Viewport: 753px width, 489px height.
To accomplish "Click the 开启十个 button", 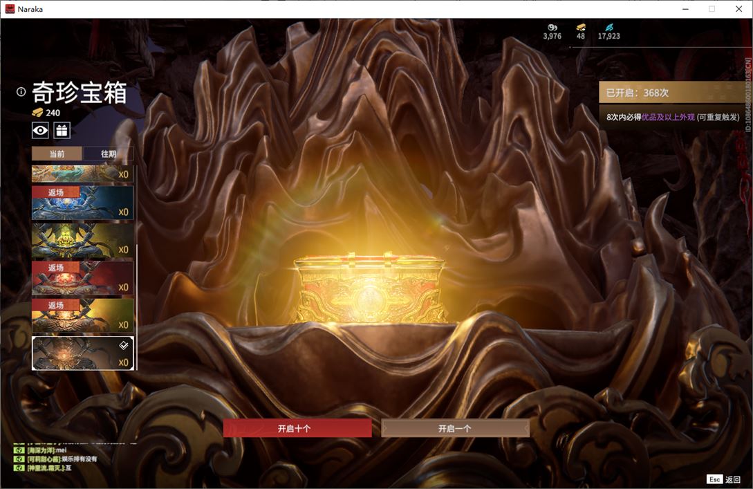I will click(297, 428).
